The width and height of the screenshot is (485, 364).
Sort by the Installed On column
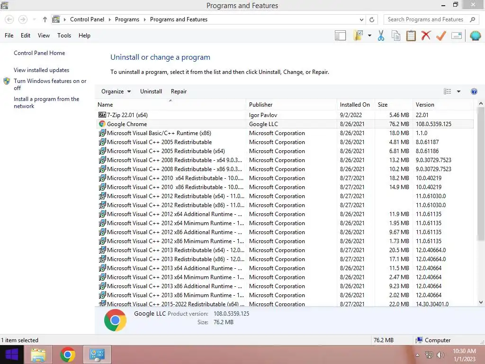(x=356, y=105)
